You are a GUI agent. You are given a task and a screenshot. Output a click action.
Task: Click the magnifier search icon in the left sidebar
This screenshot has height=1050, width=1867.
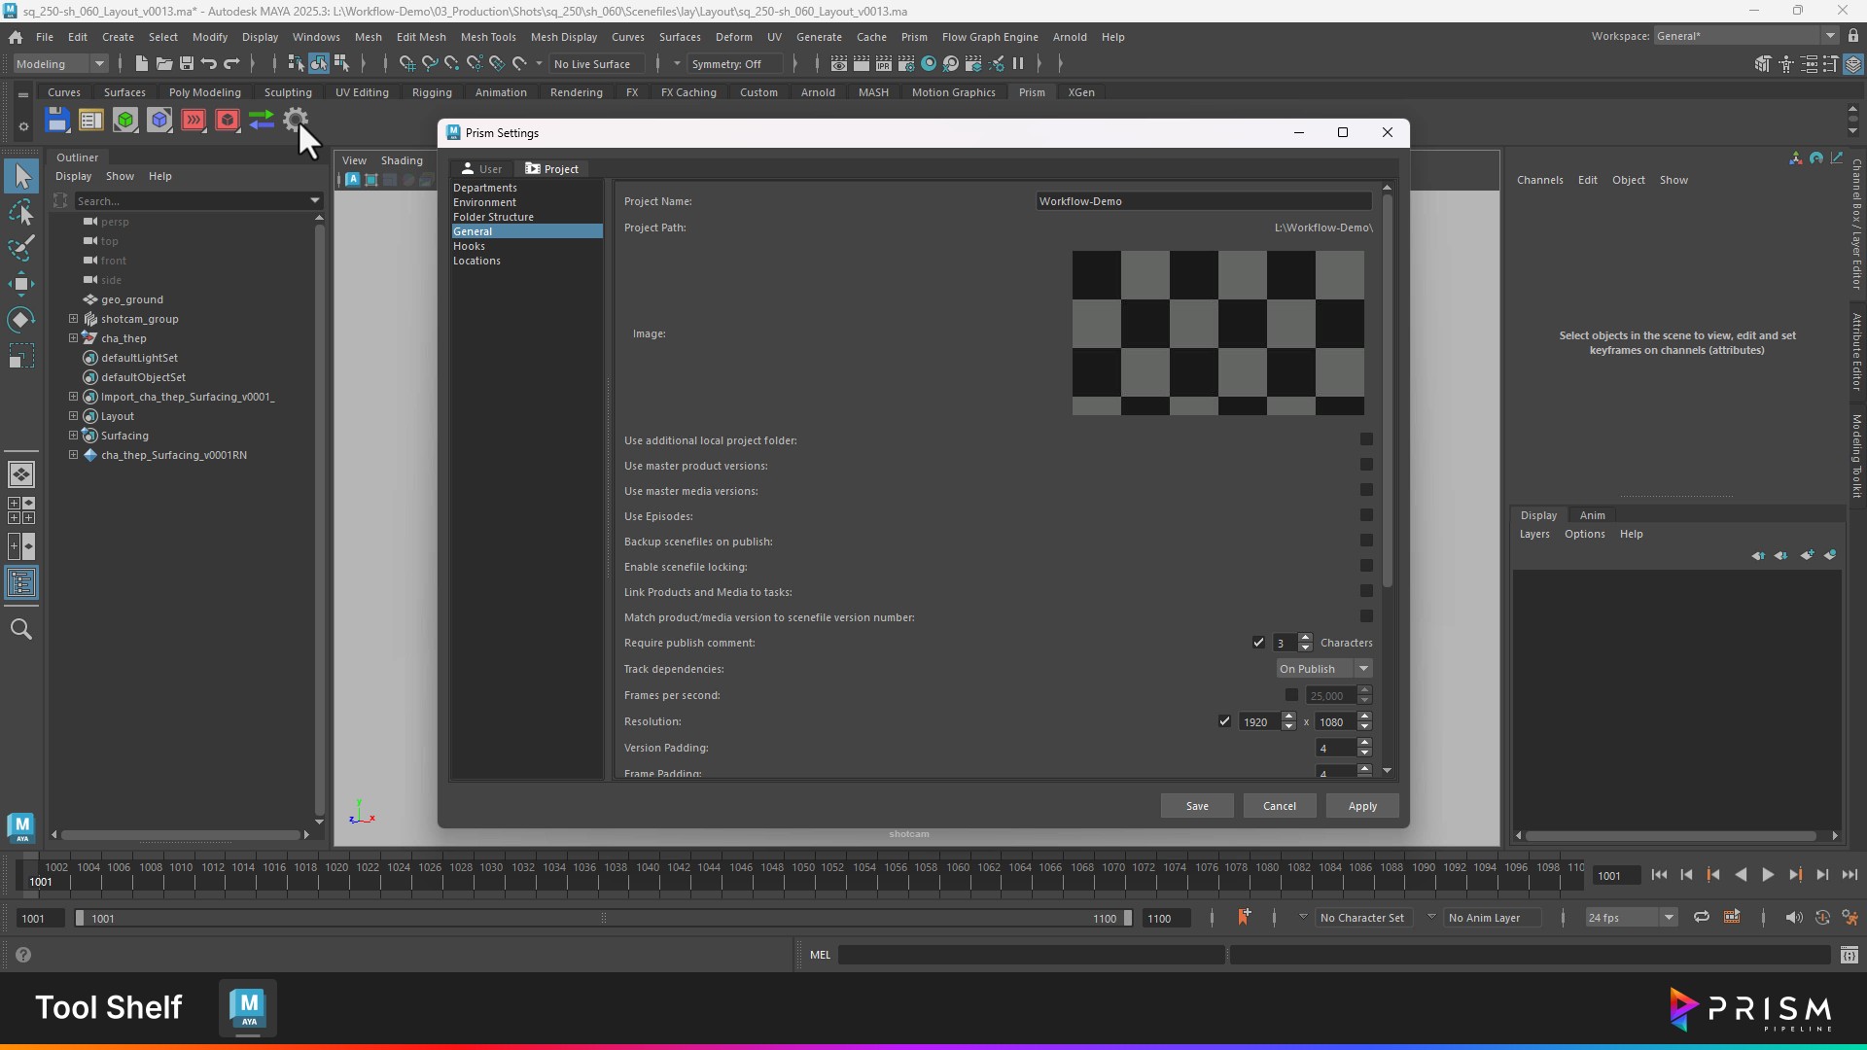coord(21,630)
